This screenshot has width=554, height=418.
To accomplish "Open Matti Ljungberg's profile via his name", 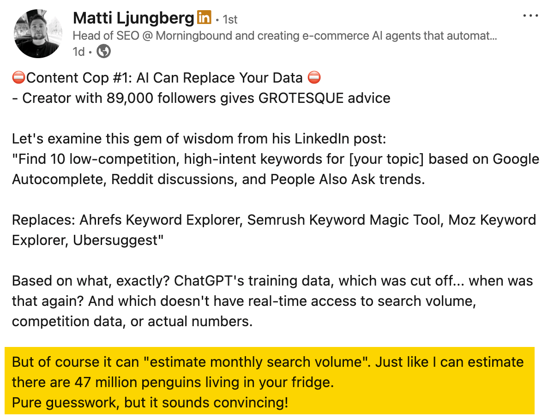I will (x=133, y=18).
